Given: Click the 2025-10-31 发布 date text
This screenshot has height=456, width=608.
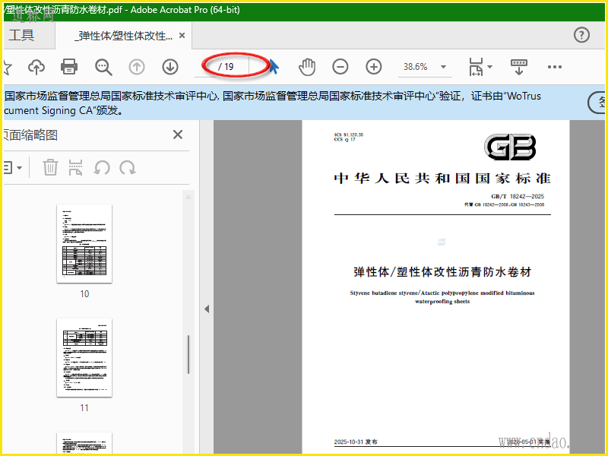Looking at the screenshot, I should click(x=356, y=442).
